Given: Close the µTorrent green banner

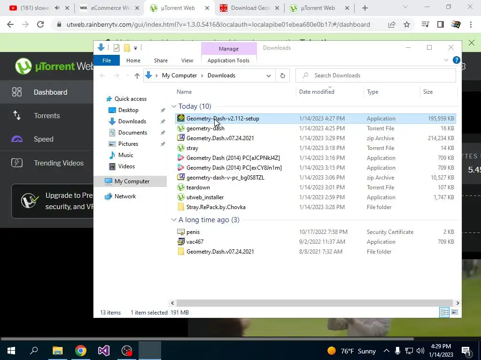Looking at the screenshot, I should click(472, 43).
